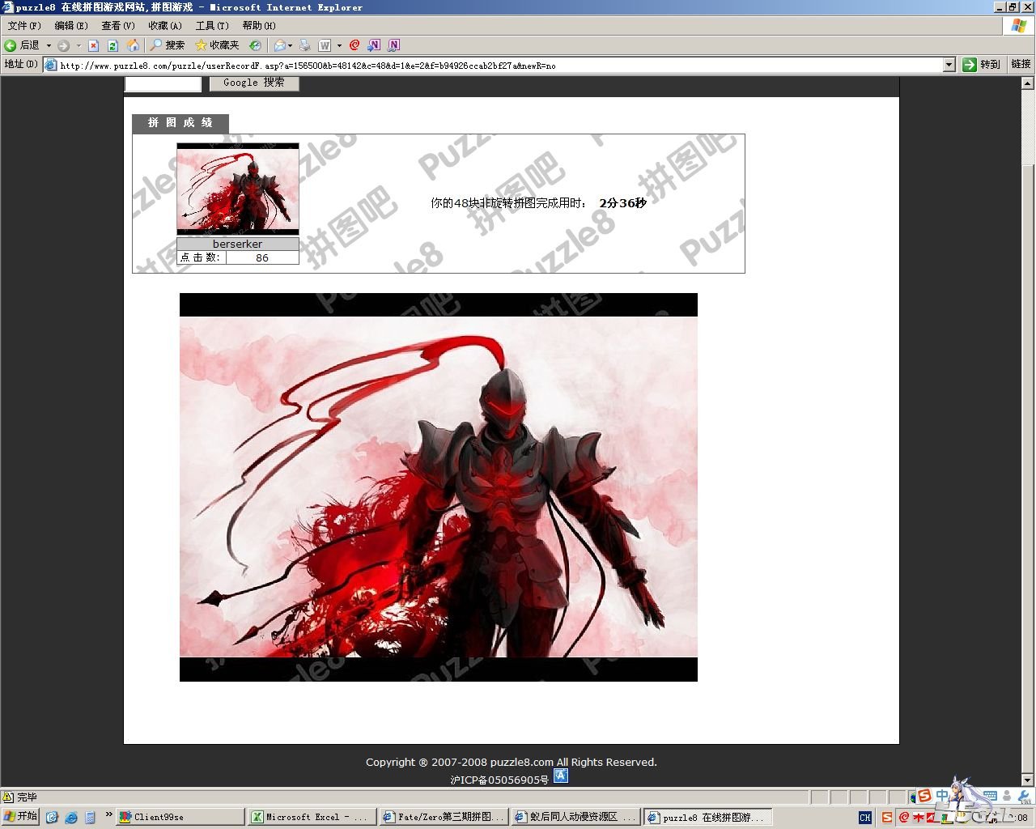Image resolution: width=1036 pixels, height=829 pixels.
Task: Click the 转到 (Go) button
Action: tap(981, 65)
